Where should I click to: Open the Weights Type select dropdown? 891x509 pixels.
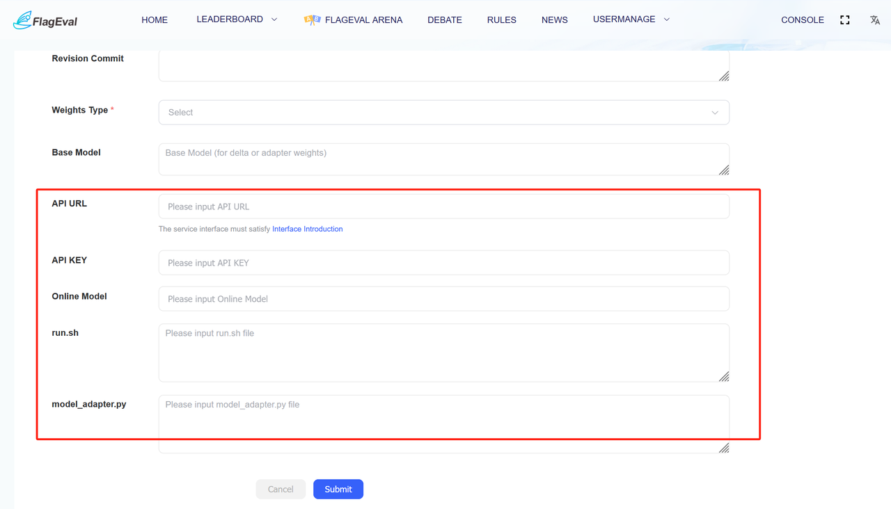pos(443,113)
